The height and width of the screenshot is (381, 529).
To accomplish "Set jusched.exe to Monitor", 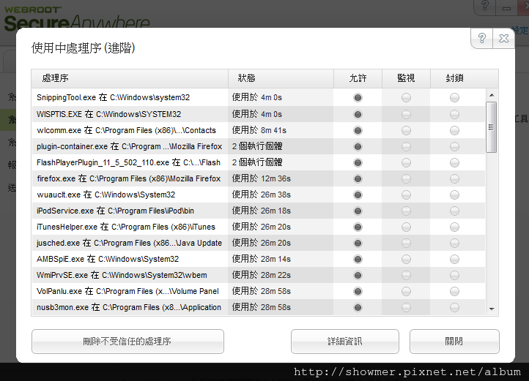I will pyautogui.click(x=406, y=243).
